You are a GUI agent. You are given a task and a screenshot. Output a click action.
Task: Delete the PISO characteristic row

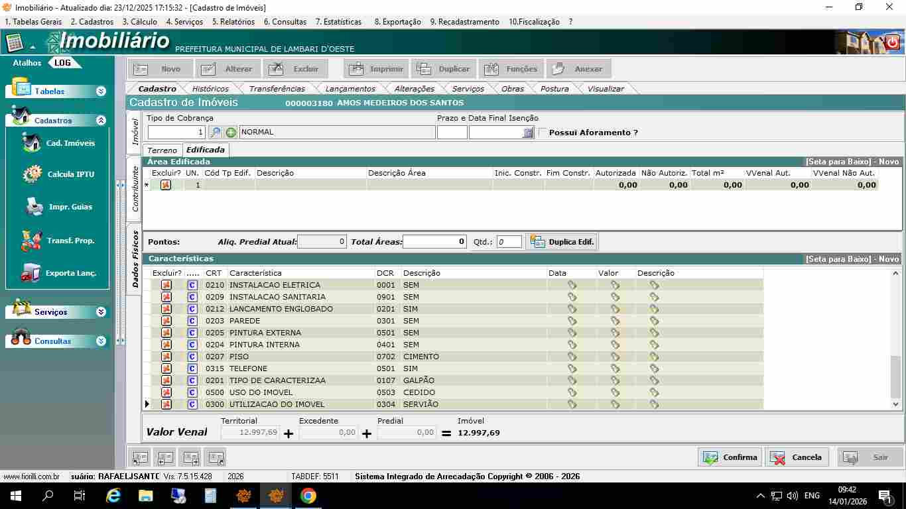point(166,357)
